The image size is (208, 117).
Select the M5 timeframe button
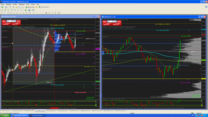(5, 13)
